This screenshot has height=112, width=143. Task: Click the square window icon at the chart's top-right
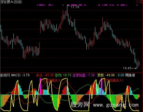(141, 2)
